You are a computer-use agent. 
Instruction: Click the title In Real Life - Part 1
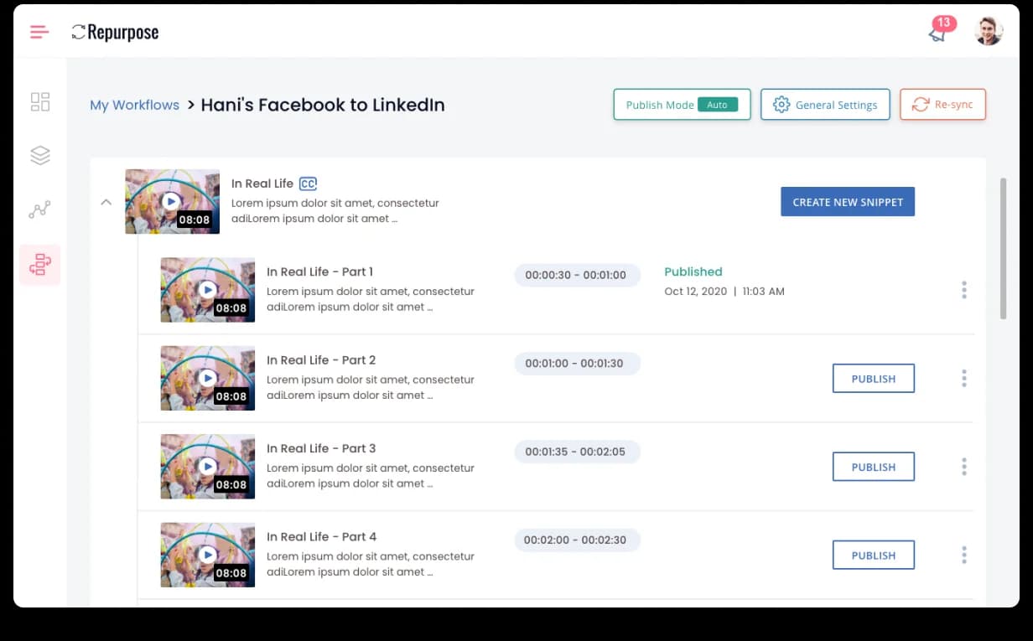pos(319,271)
